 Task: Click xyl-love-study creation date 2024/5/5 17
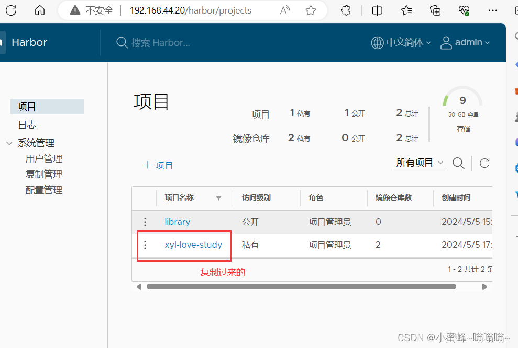pyautogui.click(x=467, y=245)
